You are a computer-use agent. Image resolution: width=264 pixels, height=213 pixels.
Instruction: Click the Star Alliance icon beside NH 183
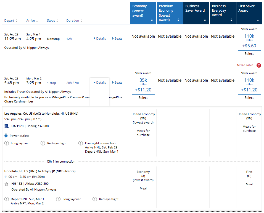[7, 184]
